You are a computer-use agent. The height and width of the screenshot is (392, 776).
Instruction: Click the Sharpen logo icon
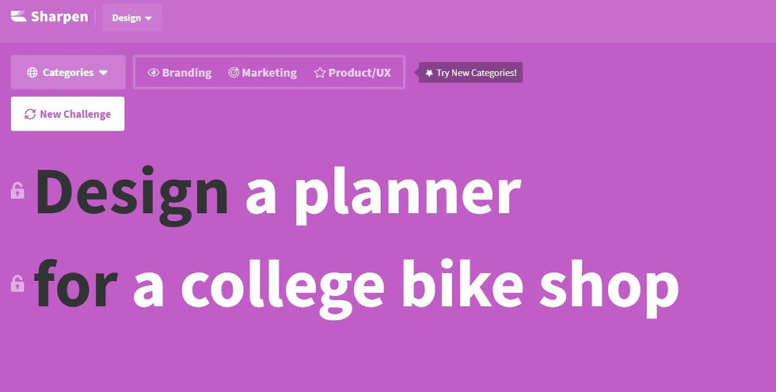point(19,17)
